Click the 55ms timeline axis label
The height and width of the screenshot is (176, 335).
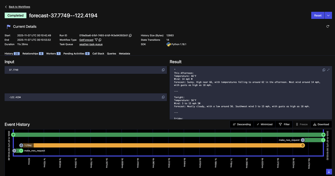(29, 161)
